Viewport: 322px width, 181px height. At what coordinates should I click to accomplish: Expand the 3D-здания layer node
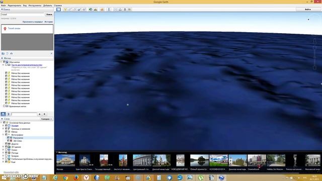(x=3, y=147)
